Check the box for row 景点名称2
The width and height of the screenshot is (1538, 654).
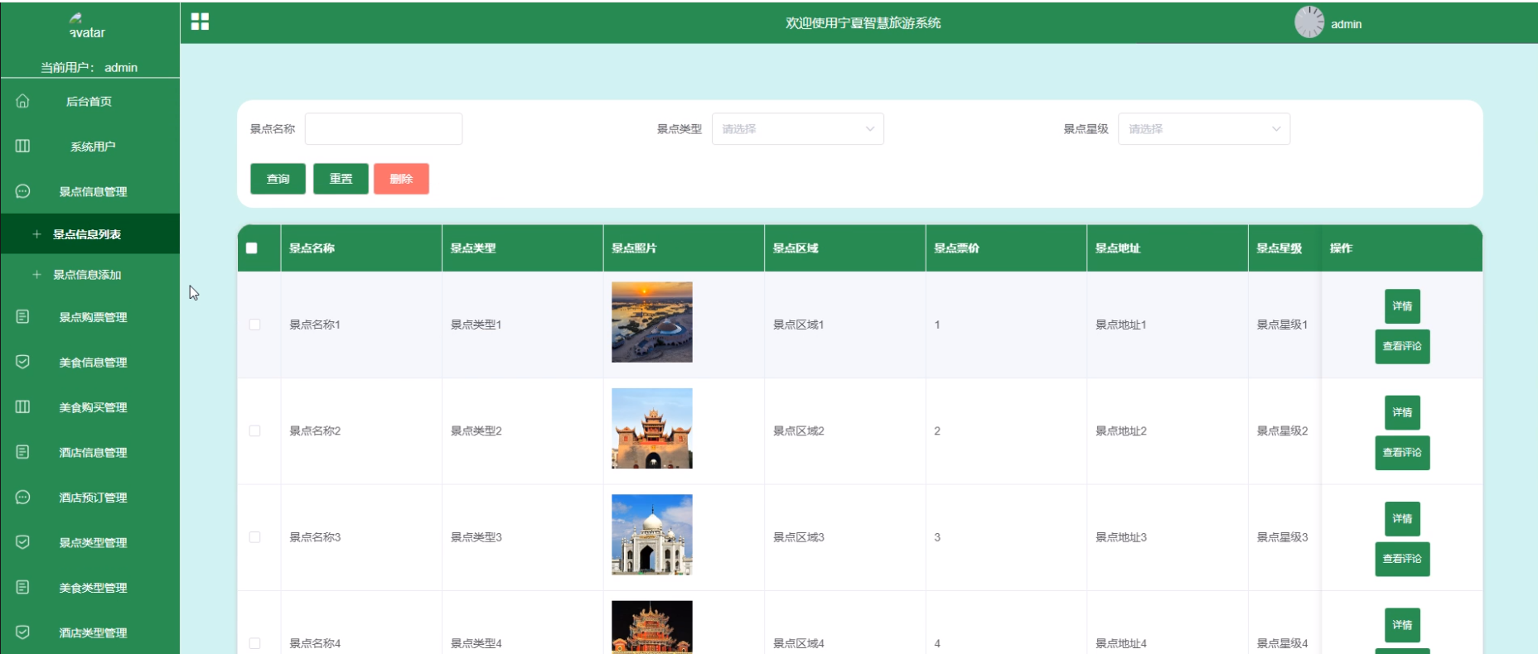pyautogui.click(x=254, y=430)
